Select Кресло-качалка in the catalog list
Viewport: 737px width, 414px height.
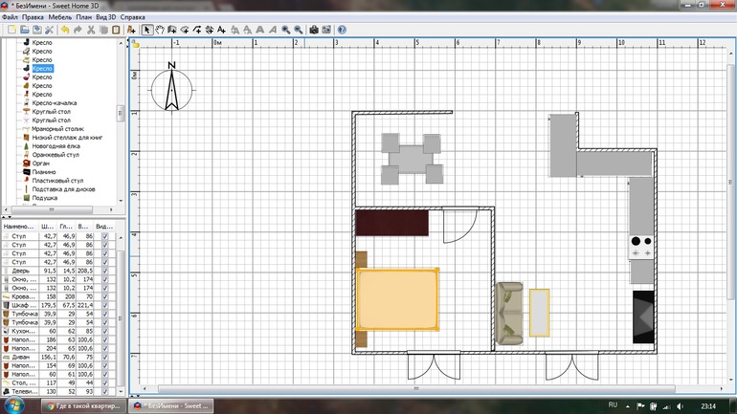(x=54, y=102)
